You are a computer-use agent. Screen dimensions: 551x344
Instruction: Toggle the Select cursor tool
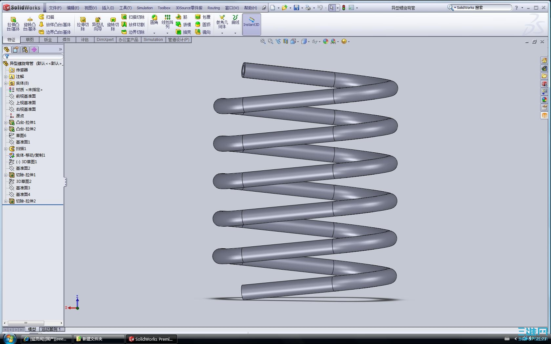(332, 8)
